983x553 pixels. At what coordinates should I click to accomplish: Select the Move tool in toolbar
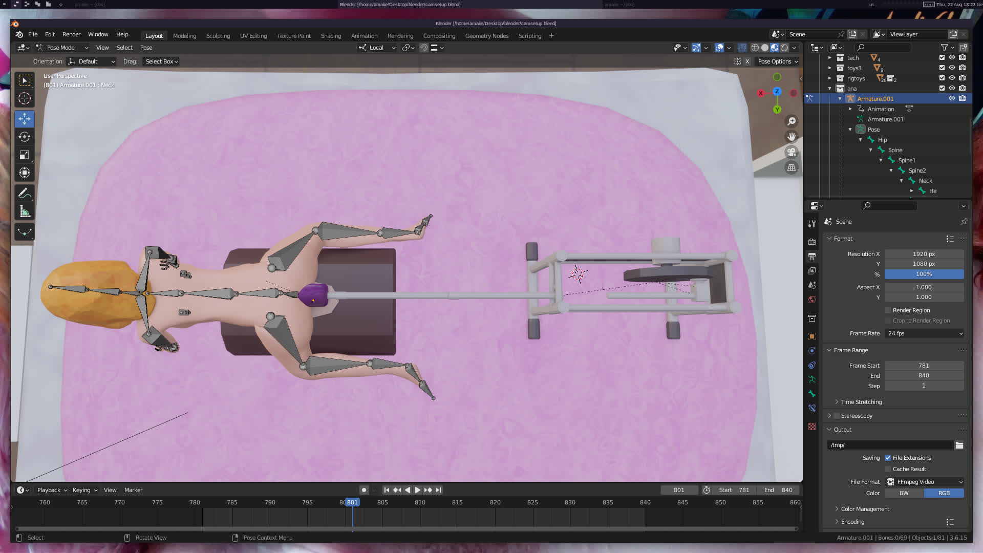24,119
